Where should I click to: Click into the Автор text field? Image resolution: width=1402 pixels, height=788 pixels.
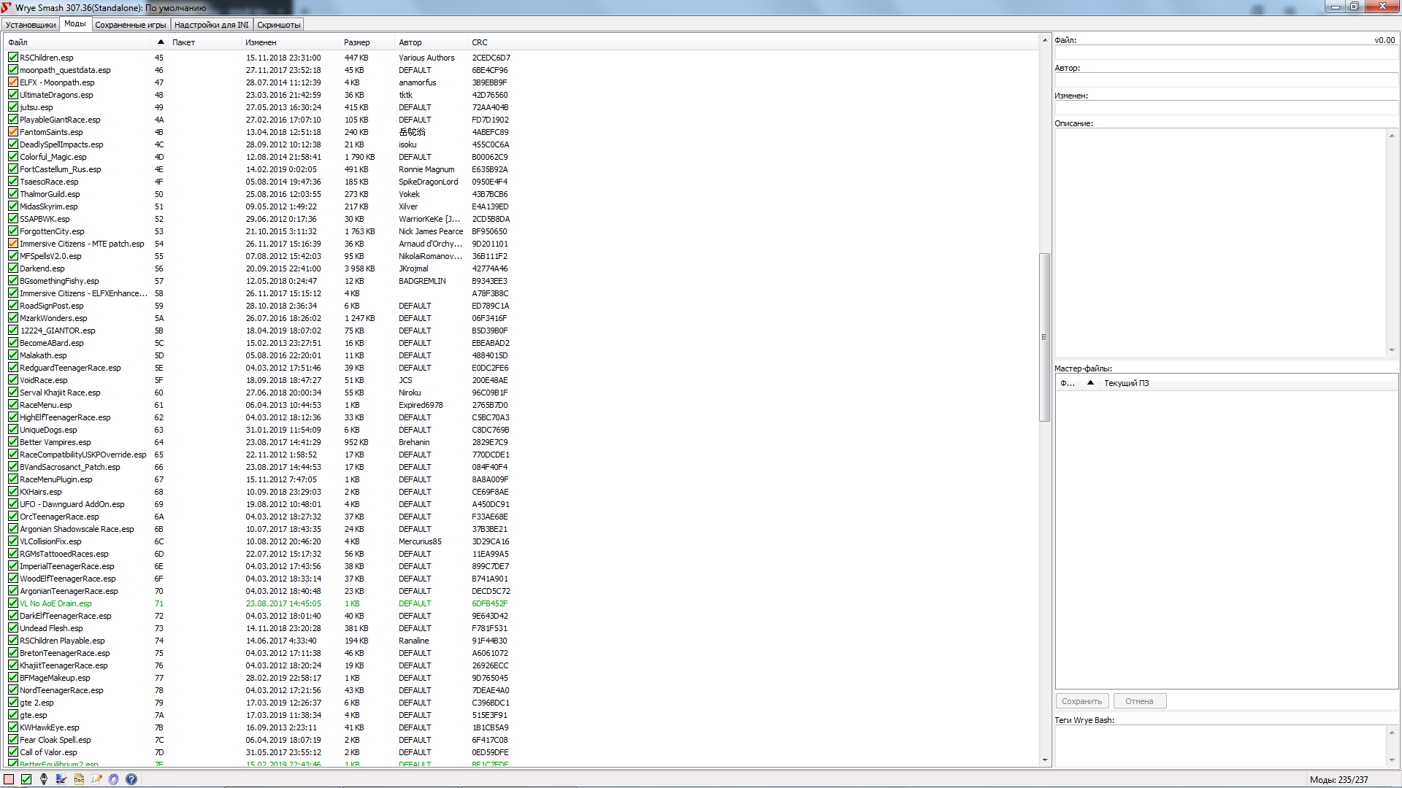tap(1225, 81)
